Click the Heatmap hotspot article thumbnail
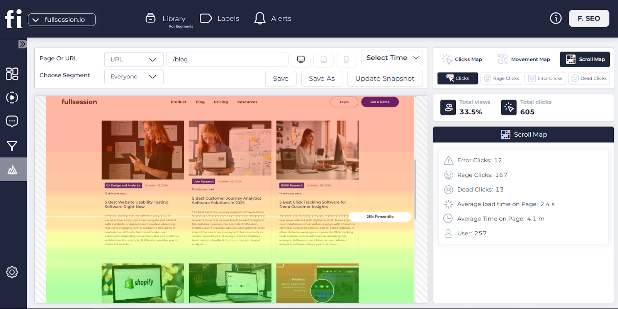The image size is (618, 309). point(317,283)
